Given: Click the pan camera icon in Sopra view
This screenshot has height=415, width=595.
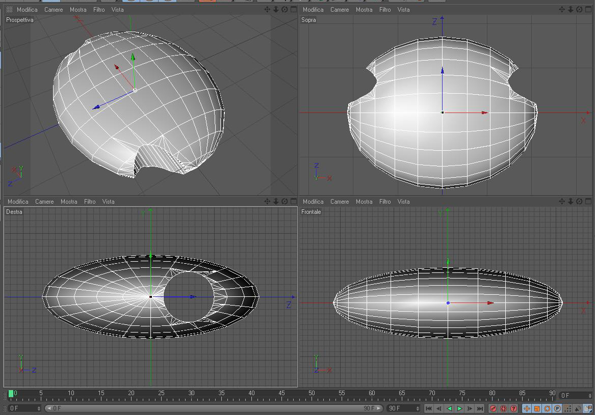Looking at the screenshot, I should 562,10.
